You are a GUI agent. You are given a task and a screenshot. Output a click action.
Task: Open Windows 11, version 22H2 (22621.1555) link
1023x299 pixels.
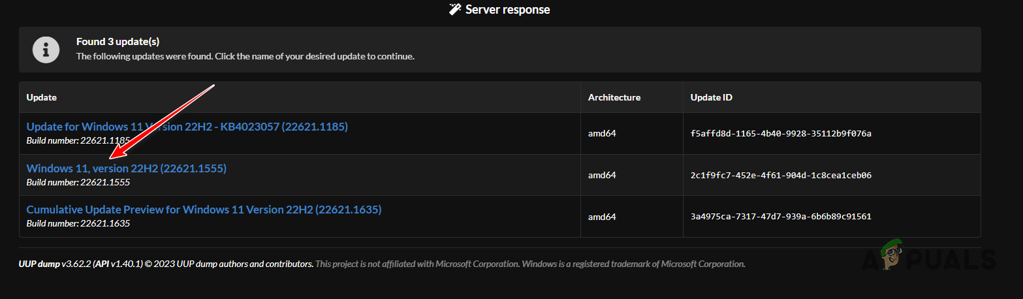(126, 168)
